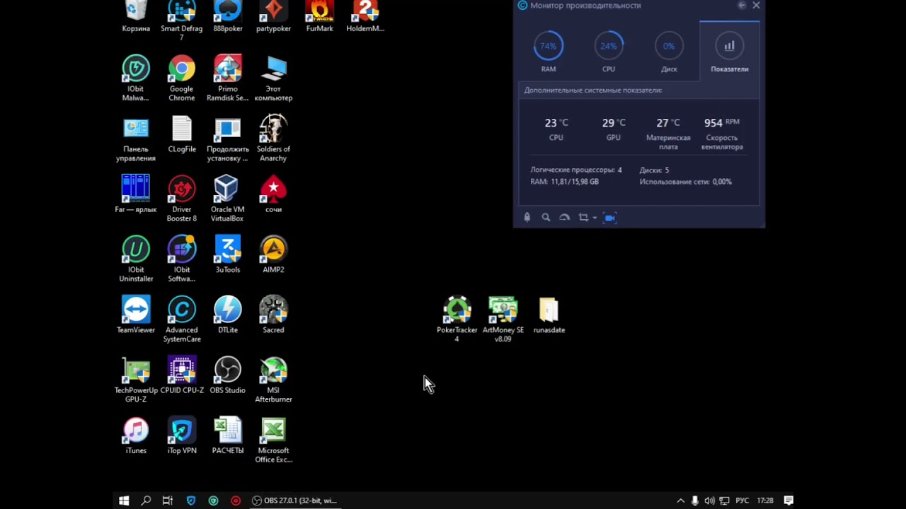Select the TeamViewer desktop icon

(136, 315)
